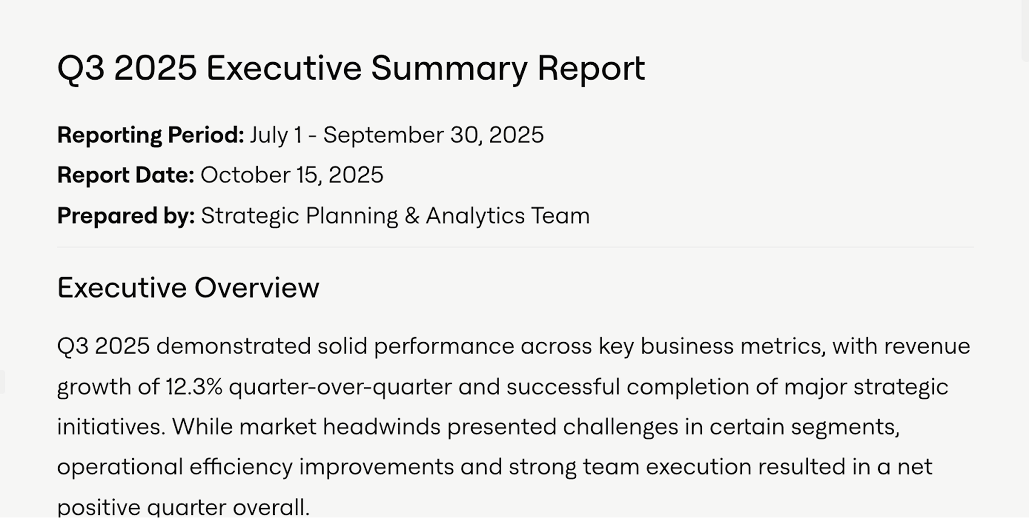Click the date range July 1 - September 30, 2025

tap(397, 135)
